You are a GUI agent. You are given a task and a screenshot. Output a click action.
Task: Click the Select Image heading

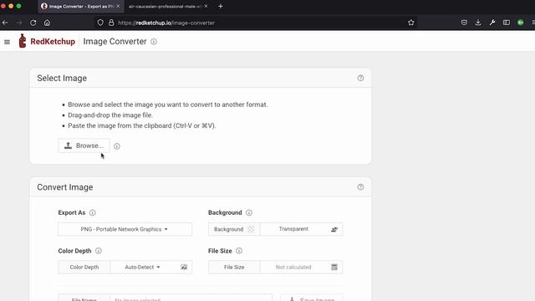(x=62, y=78)
